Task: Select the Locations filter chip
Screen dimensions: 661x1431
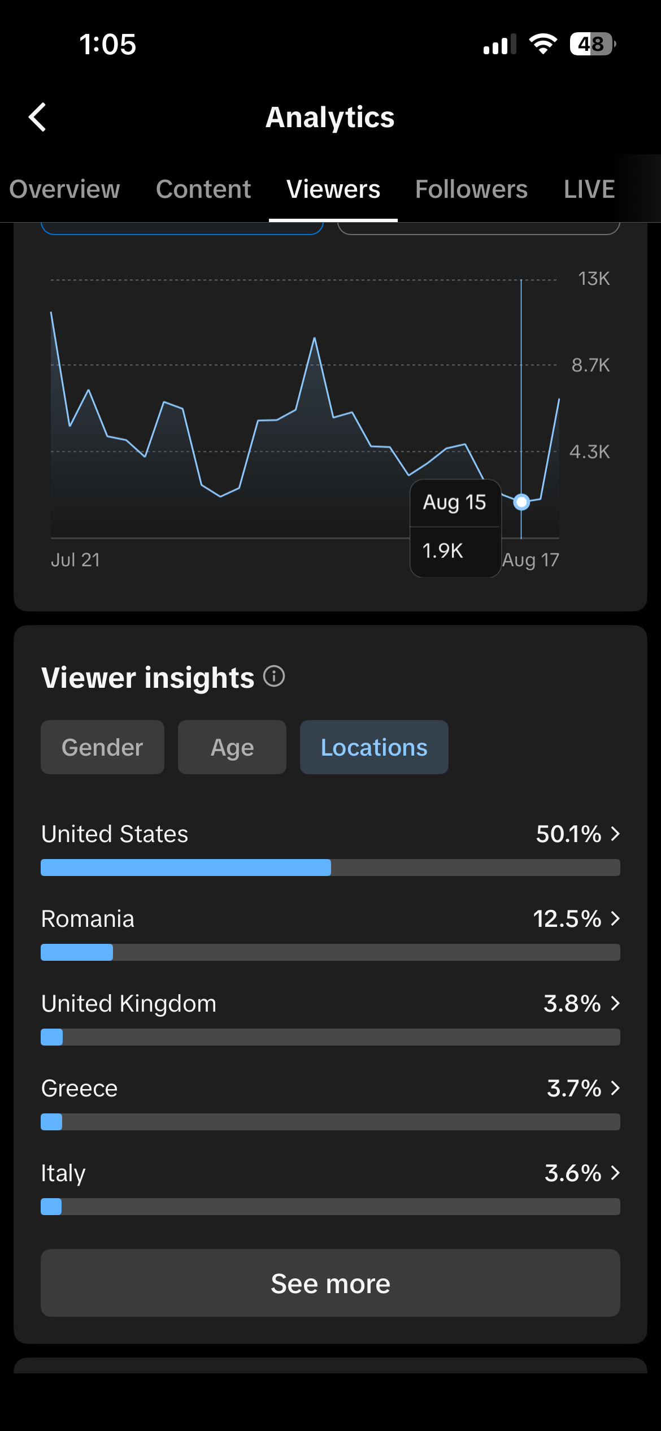Action: (374, 747)
